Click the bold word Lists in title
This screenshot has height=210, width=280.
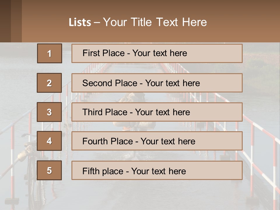coord(80,22)
